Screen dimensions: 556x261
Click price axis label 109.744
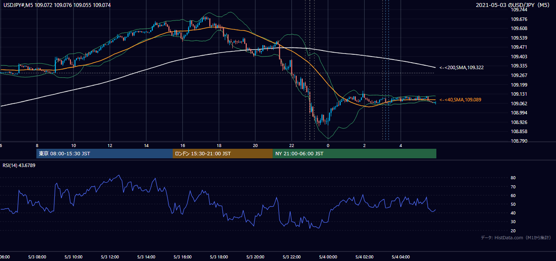519,10
